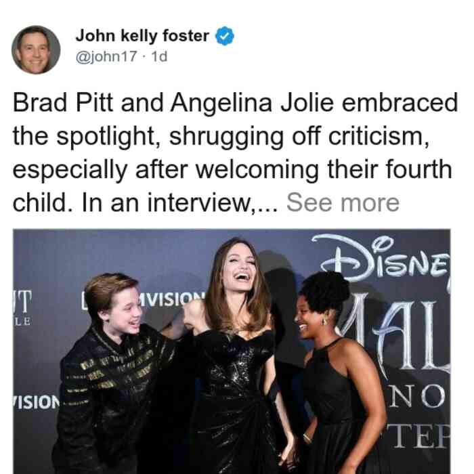Click the blue verified checkmark badge
The width and height of the screenshot is (474, 474).
pos(224,36)
